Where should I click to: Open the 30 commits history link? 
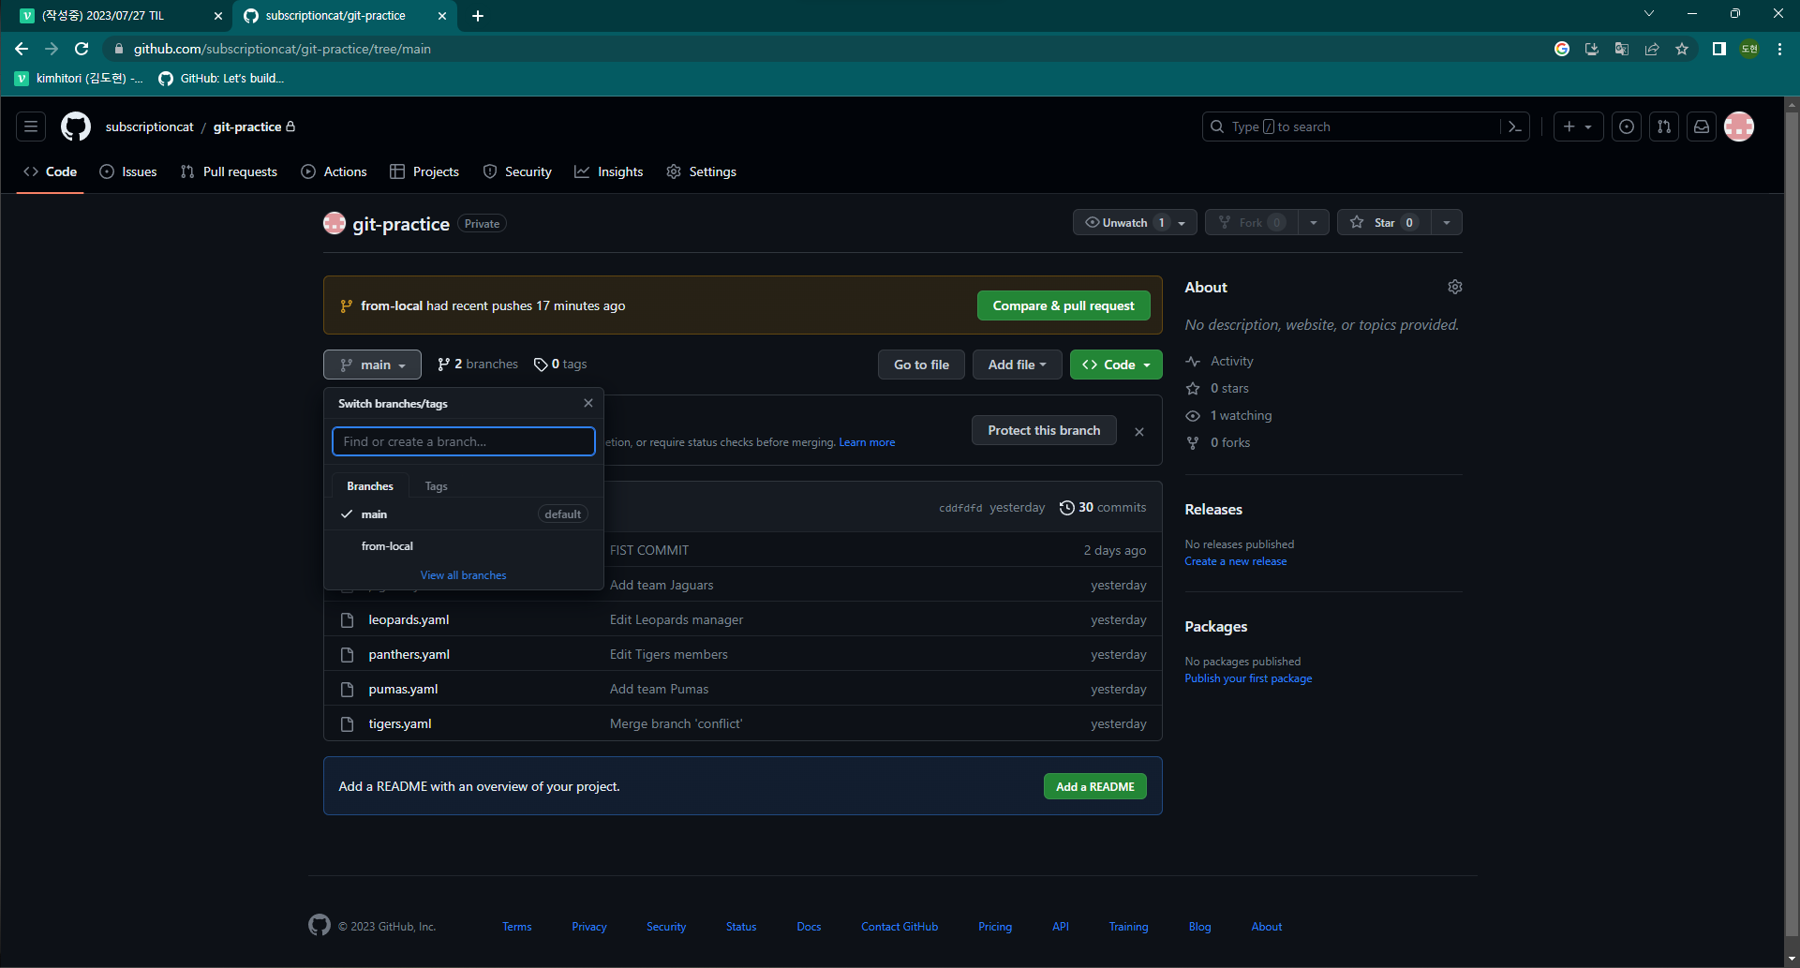point(1103,507)
